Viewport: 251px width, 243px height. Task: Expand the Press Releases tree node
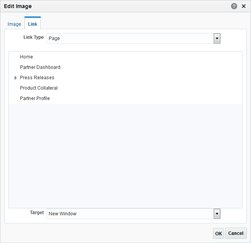(15, 78)
